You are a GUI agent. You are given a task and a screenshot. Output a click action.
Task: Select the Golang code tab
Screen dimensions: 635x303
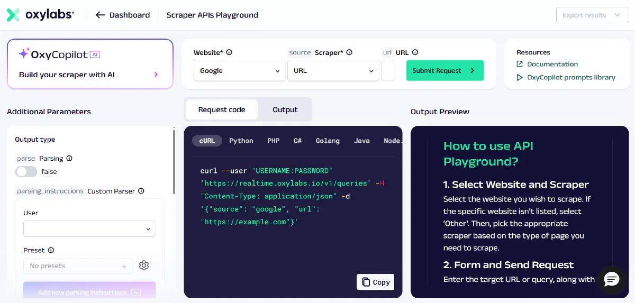coord(328,141)
